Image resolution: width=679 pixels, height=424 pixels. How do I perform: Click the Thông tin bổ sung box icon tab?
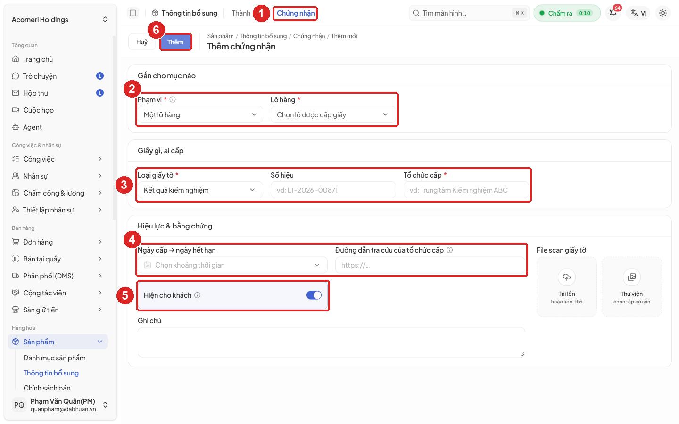(x=184, y=13)
